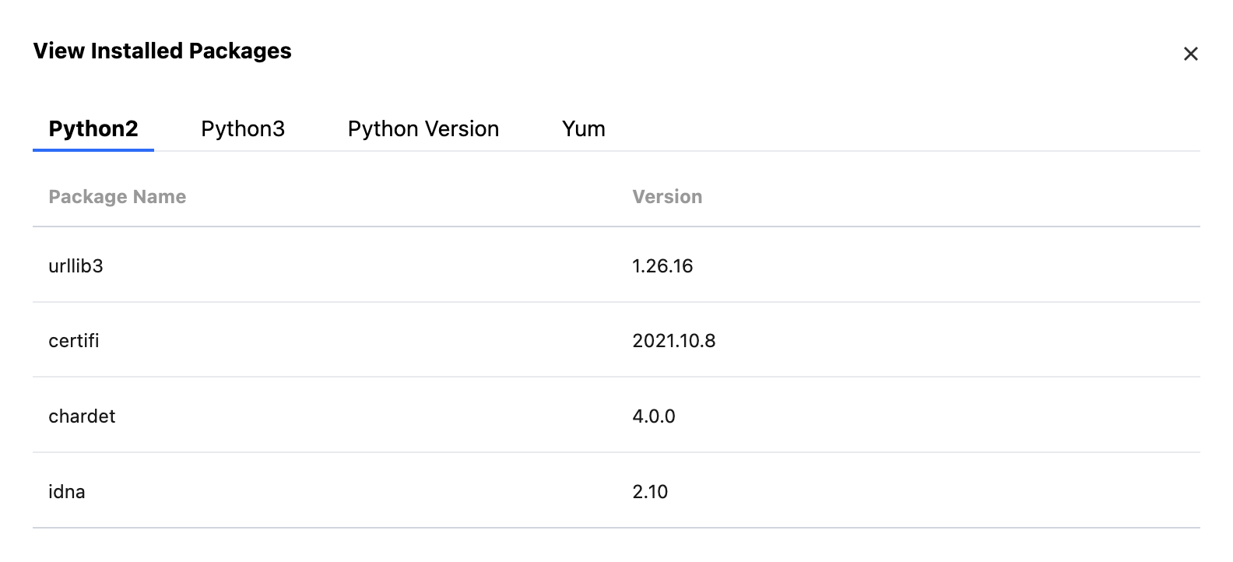Click the 2021.10.8 version value
Screen dimensions: 1233x562
coord(673,341)
